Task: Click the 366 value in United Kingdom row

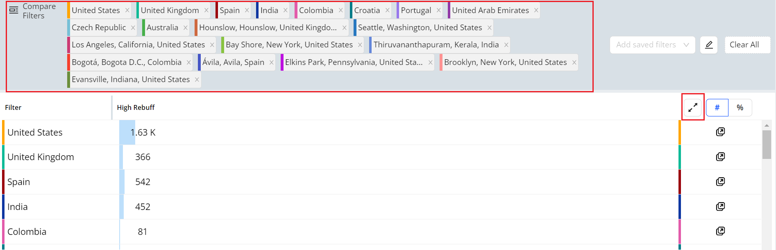Action: [143, 157]
